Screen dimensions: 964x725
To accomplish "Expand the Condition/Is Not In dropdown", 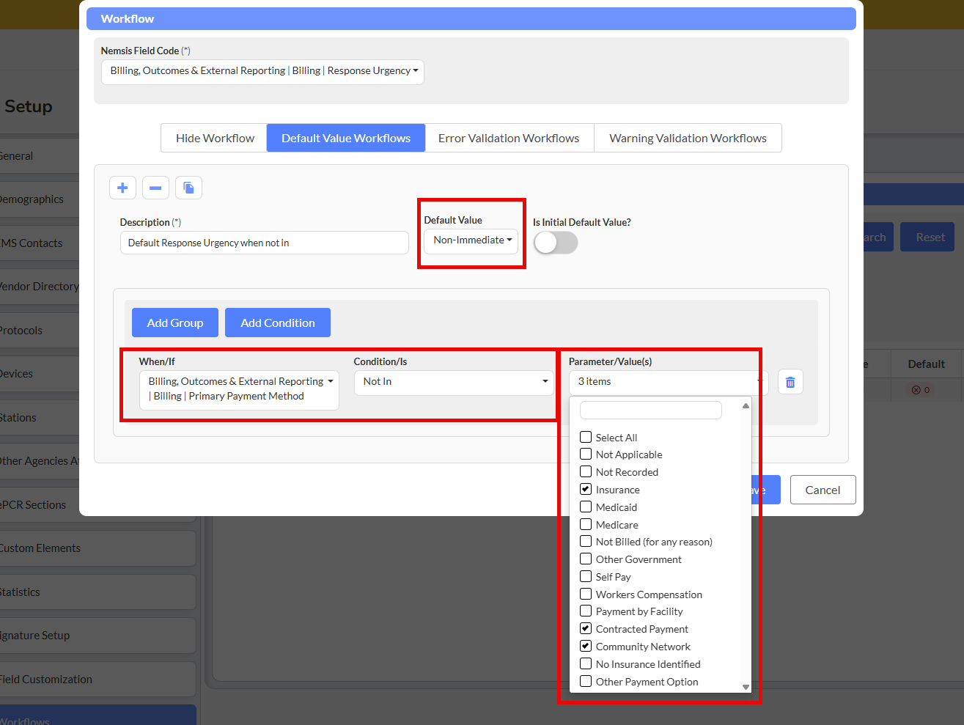I will 454,382.
